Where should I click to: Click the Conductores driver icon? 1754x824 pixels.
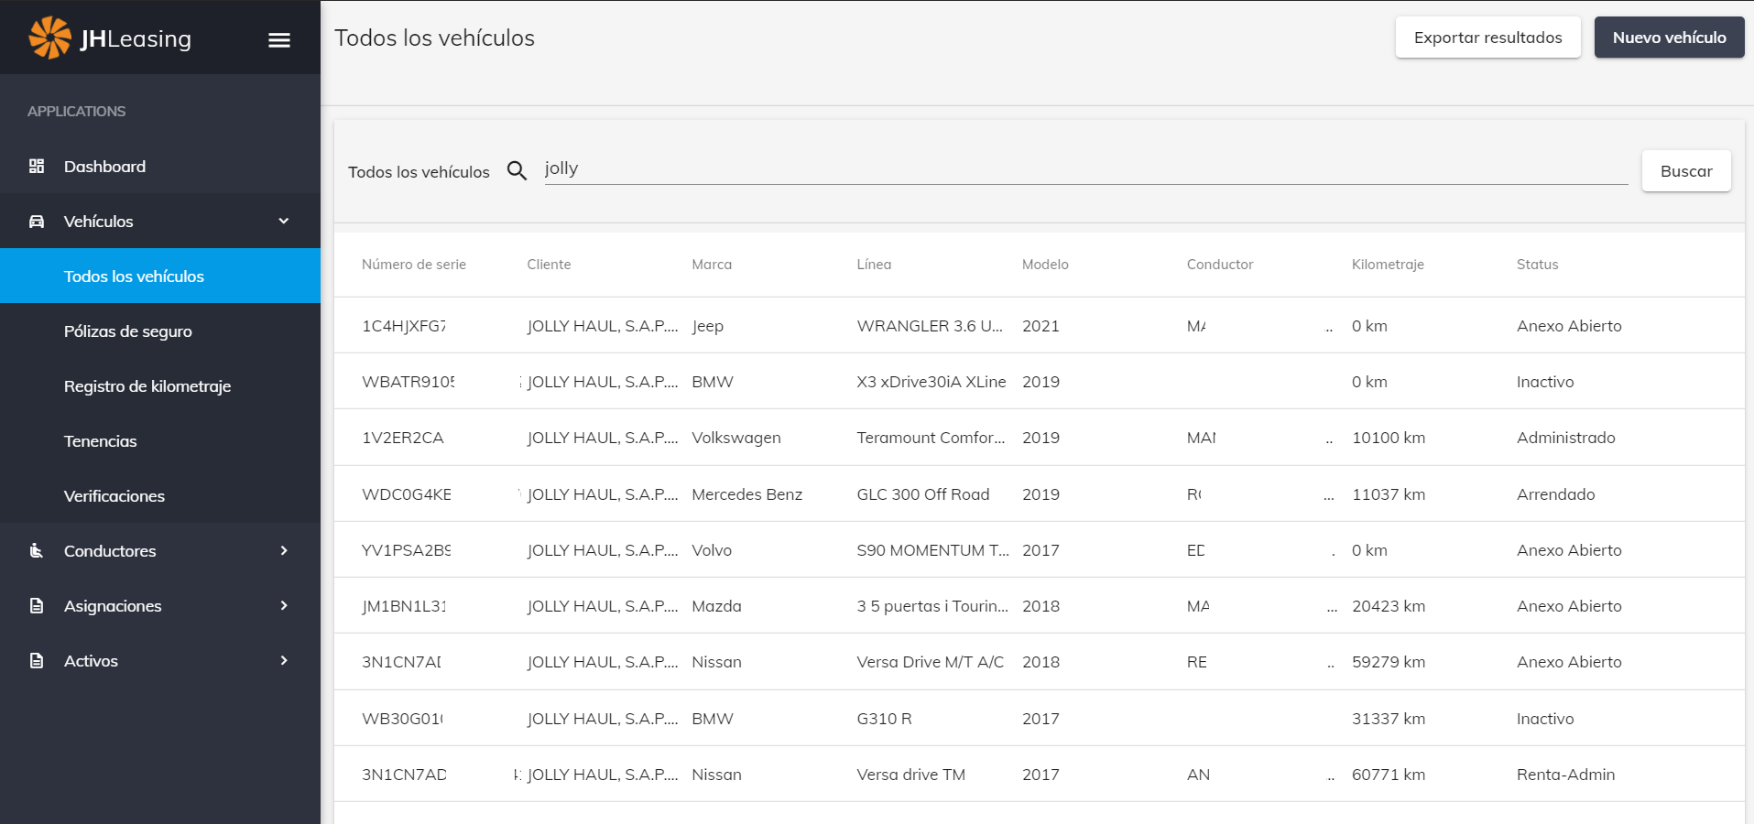37,550
